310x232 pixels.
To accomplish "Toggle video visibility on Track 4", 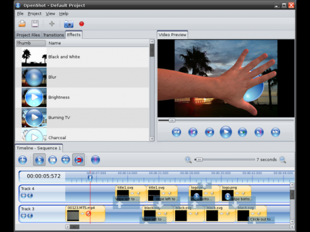I will point(23,195).
